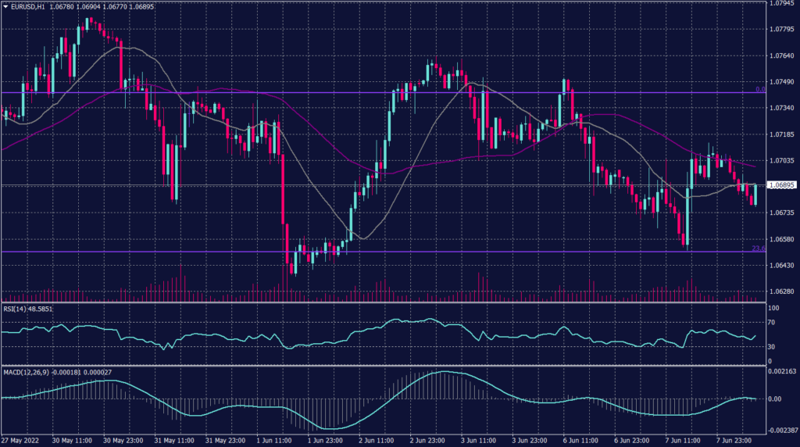The image size is (800, 447).
Task: Click the 27 May 2022 date label
Action: (x=21, y=442)
